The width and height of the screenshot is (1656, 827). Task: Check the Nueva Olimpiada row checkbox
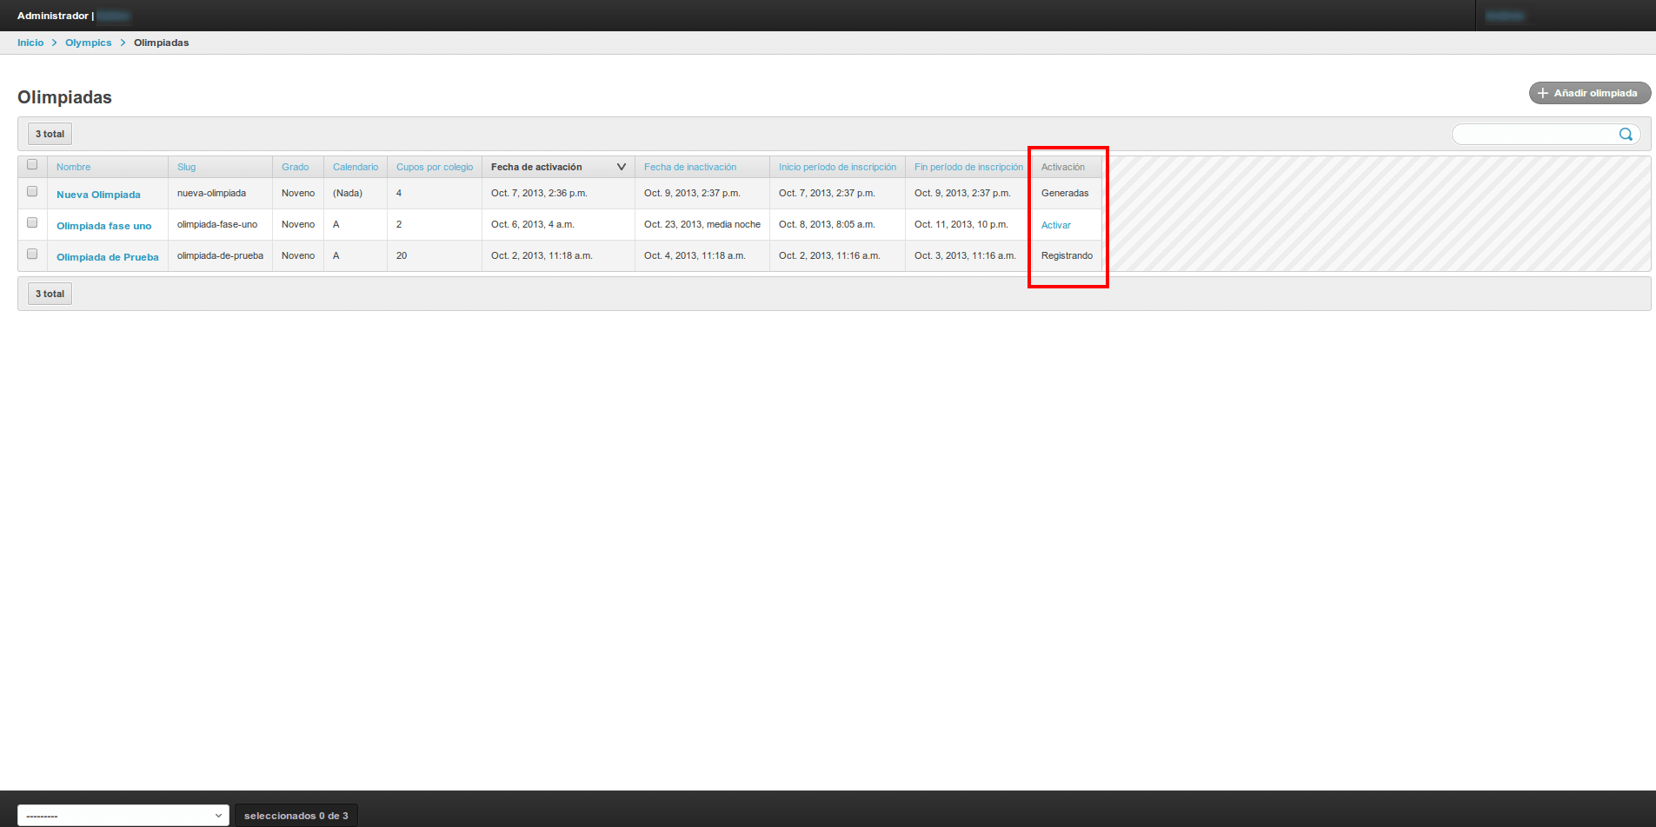32,192
